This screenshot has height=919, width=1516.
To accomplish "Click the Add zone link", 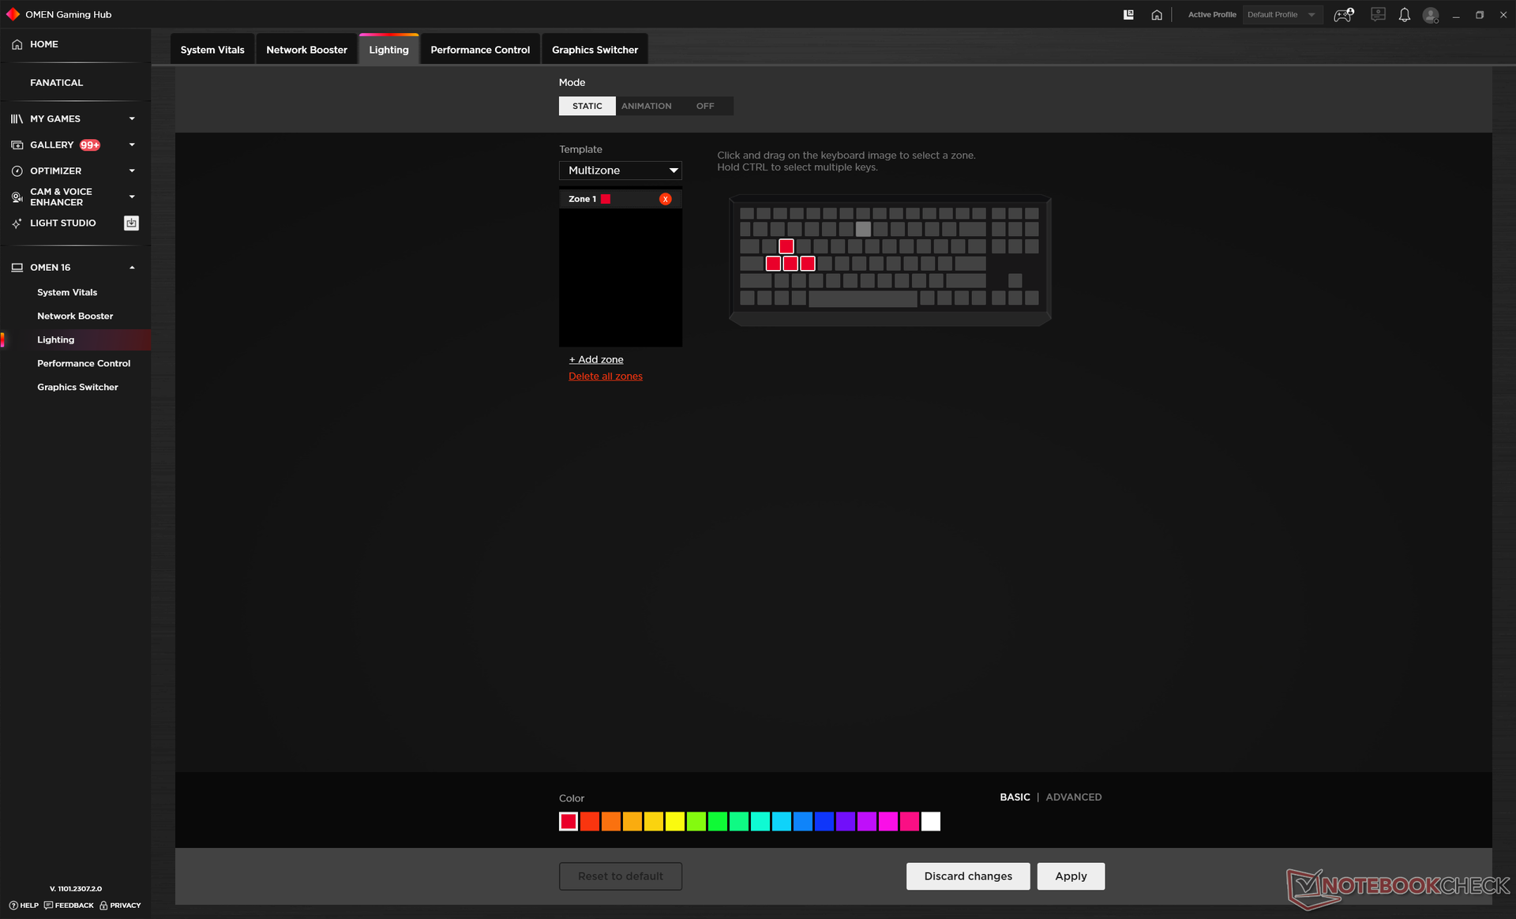I will coord(596,359).
